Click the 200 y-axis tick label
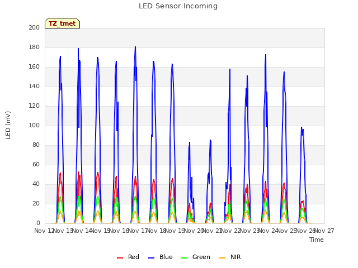This screenshot has width=358, height=268. [34, 27]
